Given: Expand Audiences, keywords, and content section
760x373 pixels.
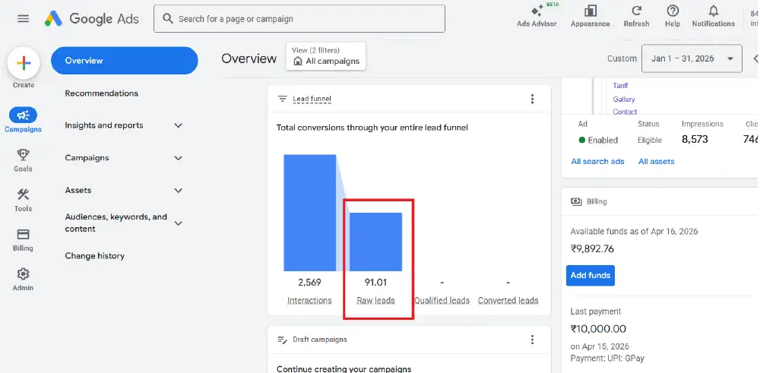Looking at the screenshot, I should (x=179, y=223).
